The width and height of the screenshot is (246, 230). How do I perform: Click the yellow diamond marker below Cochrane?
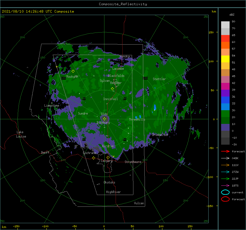[93, 158]
